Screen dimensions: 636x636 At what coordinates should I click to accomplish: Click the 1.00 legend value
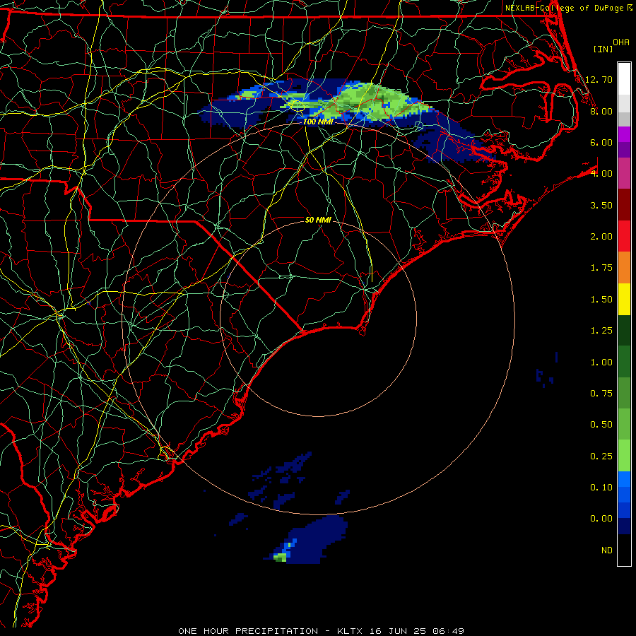coord(601,363)
